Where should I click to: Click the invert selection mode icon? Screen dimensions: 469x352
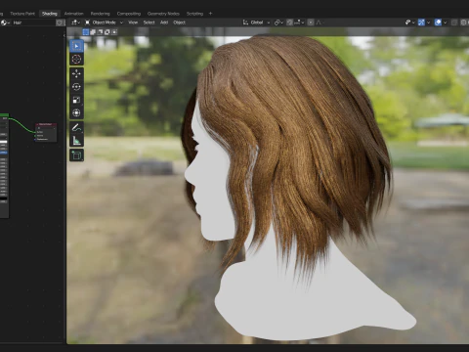tap(107, 32)
